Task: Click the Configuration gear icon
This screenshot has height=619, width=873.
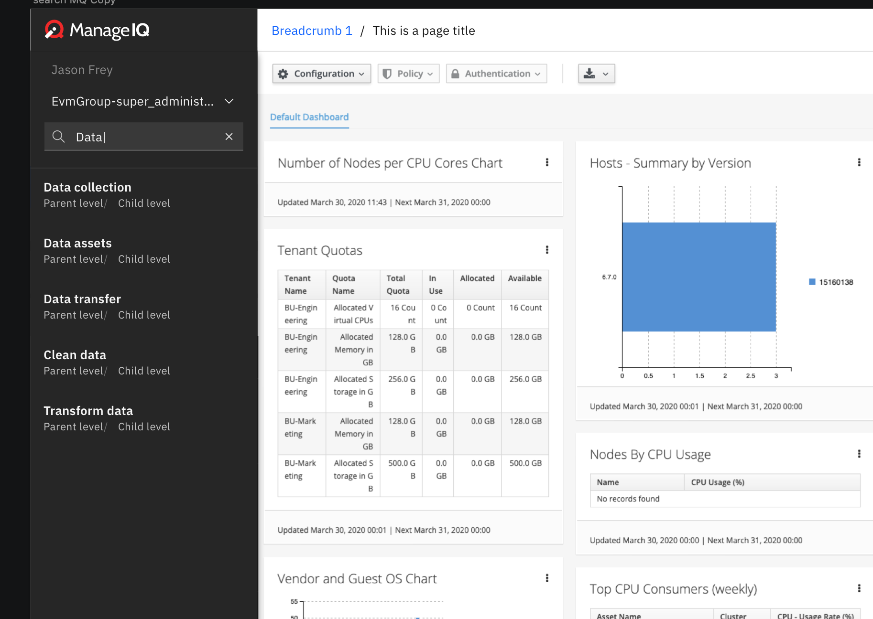Action: pos(283,74)
